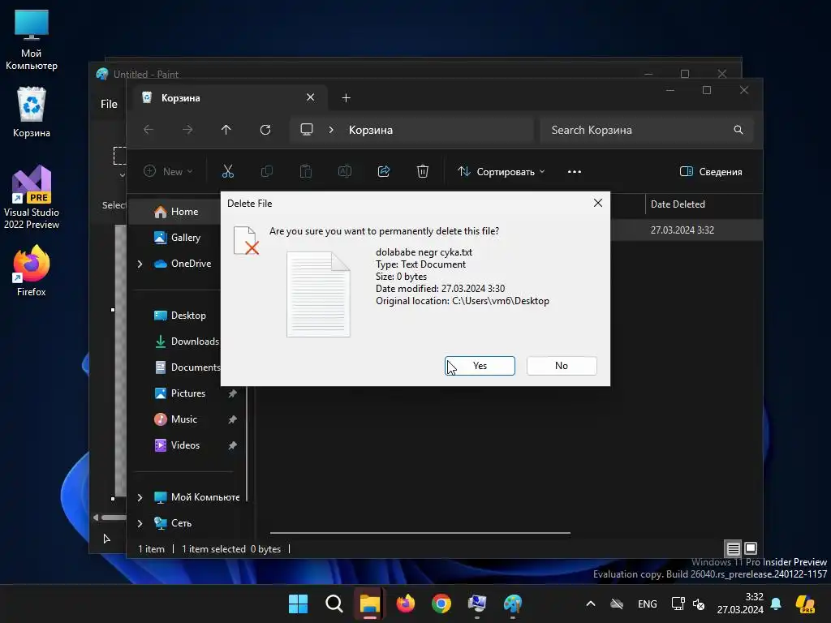The image size is (831, 623).
Task: Go back in Explorer navigation
Action: point(149,130)
